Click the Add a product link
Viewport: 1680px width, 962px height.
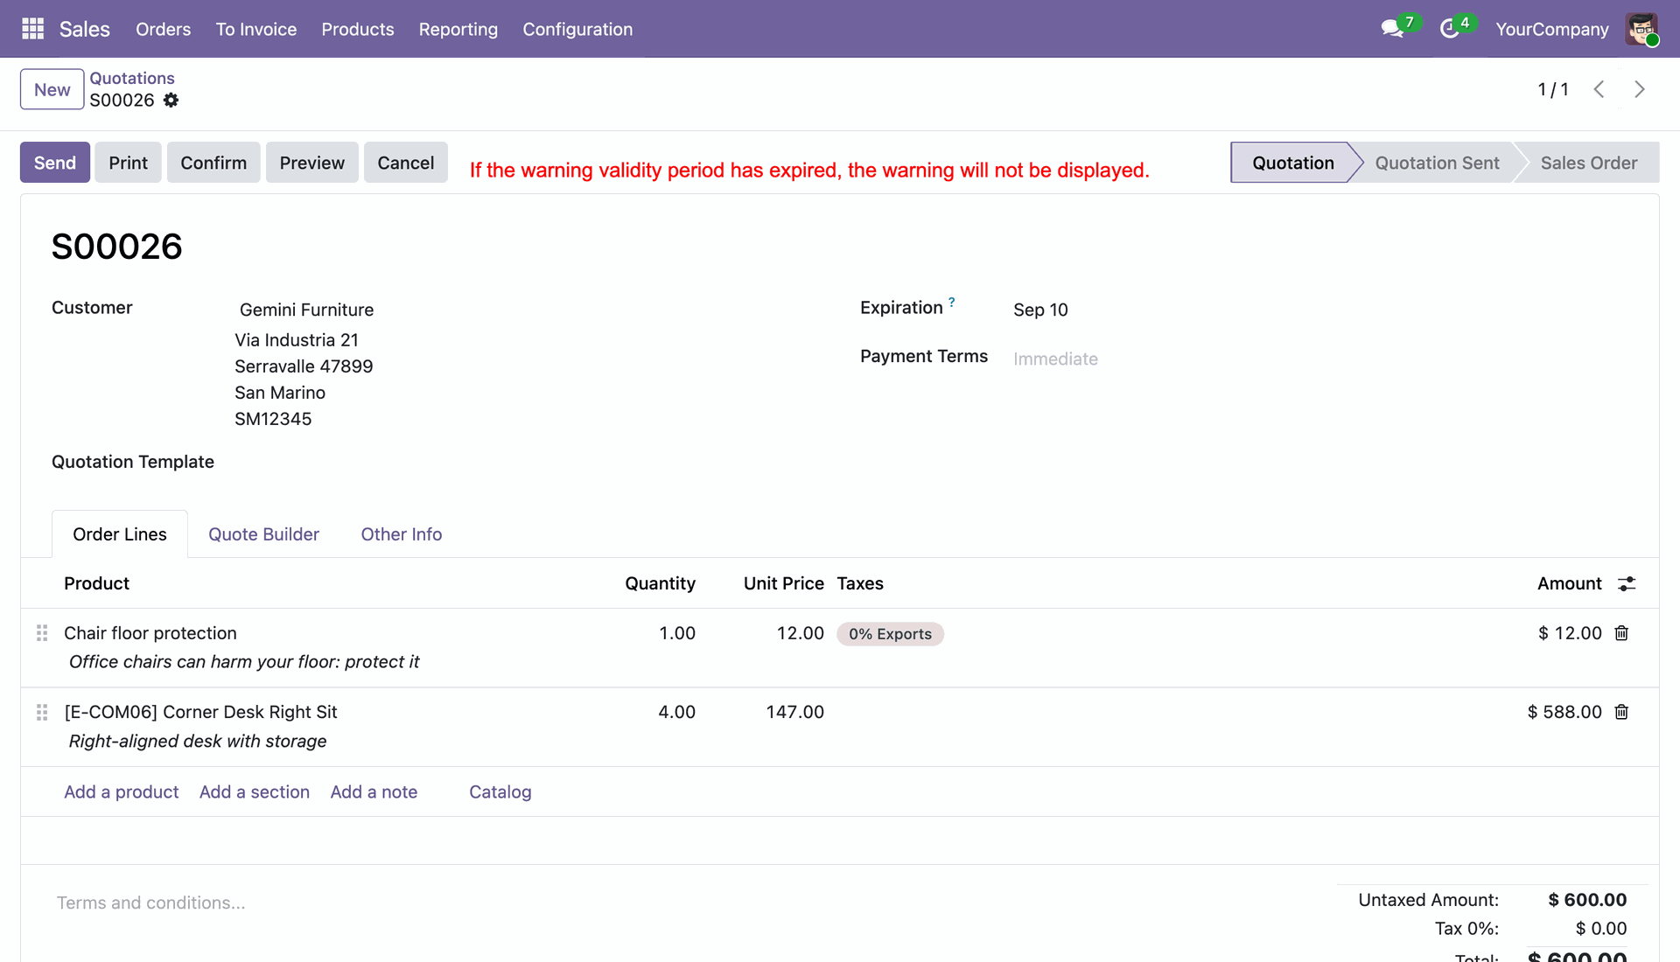pyautogui.click(x=122, y=791)
